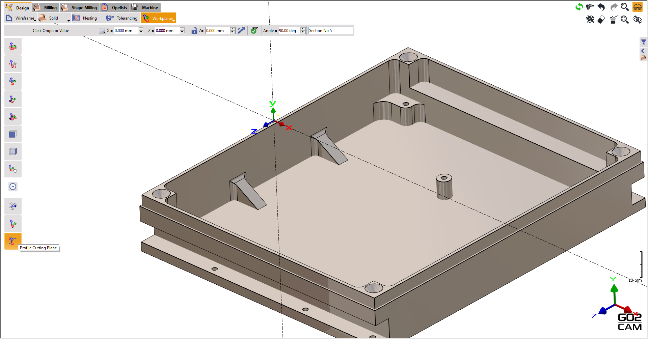Click the green XYZ validation checkmark
This screenshot has width=648, height=339.
pos(254,30)
